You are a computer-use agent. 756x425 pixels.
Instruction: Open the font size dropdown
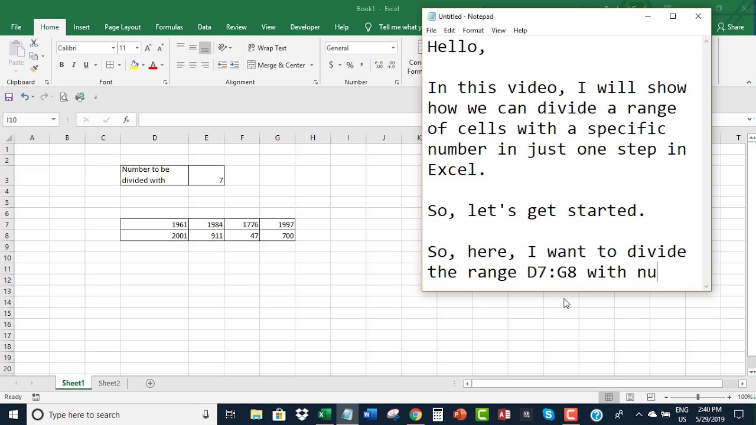[x=137, y=48]
